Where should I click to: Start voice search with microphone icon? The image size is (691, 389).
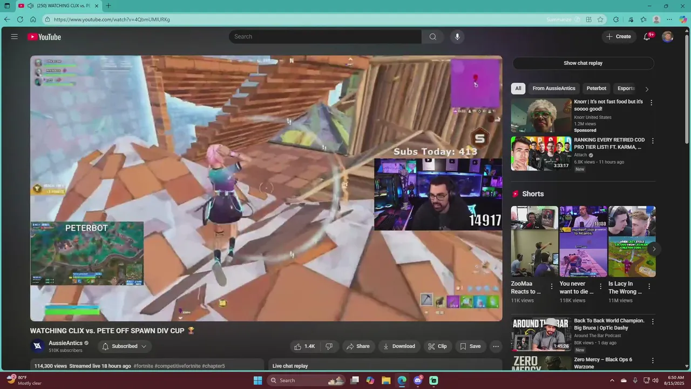[457, 37]
